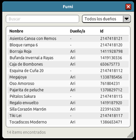
Task: Select the Silla Corazón Marrón row
Action: pos(68,109)
